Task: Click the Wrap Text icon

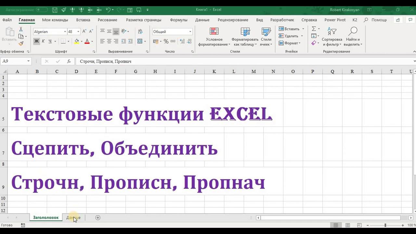Action: pyautogui.click(x=140, y=32)
